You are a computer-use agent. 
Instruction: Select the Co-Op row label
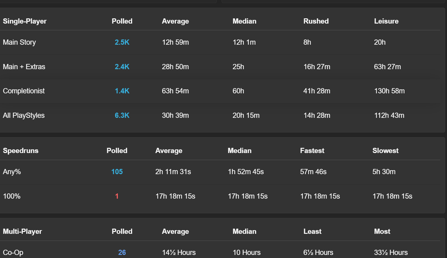click(x=13, y=252)
